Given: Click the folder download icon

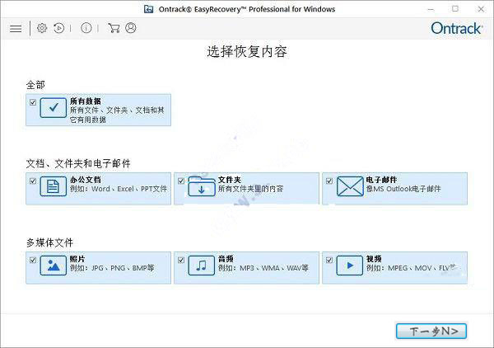Looking at the screenshot, I should [201, 187].
